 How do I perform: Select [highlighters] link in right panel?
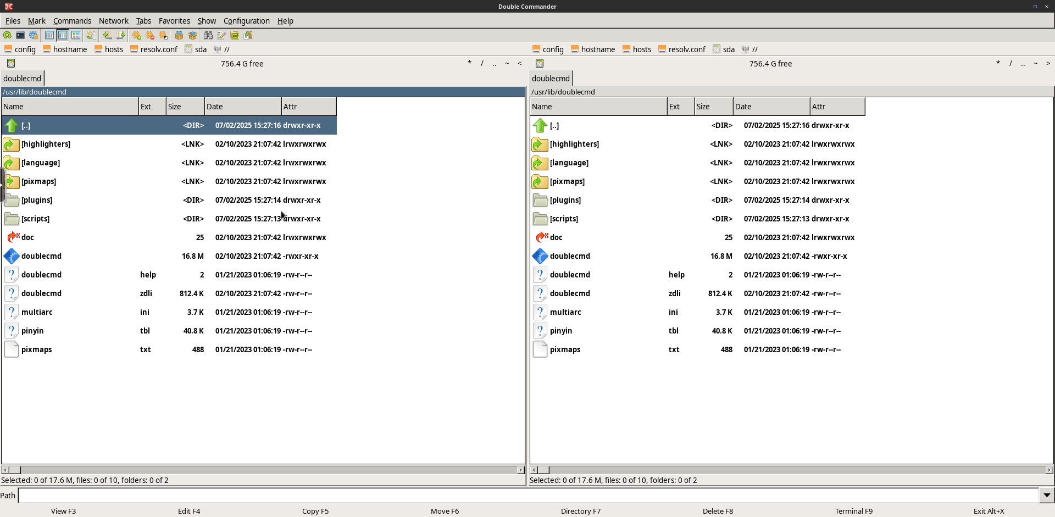(x=698, y=144)
